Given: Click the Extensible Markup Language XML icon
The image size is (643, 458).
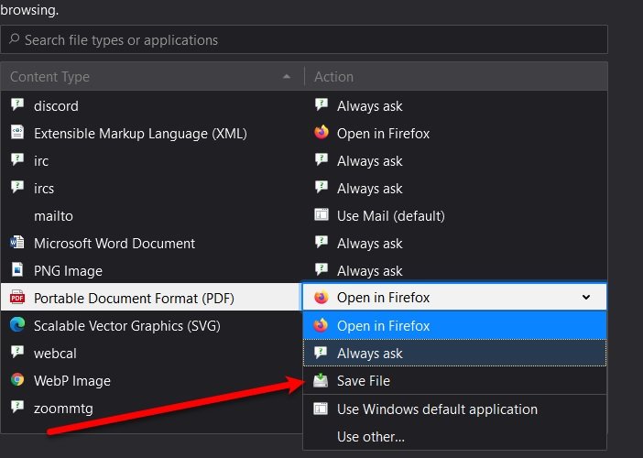Looking at the screenshot, I should click(17, 133).
